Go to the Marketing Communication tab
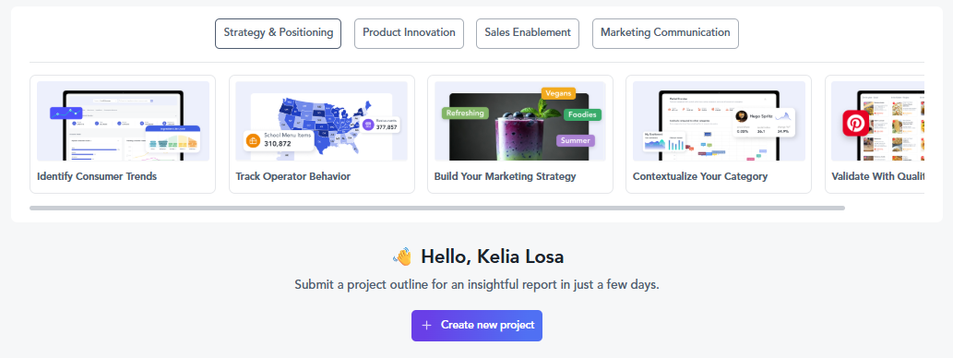Screen dimensions: 953x358 (x=665, y=33)
